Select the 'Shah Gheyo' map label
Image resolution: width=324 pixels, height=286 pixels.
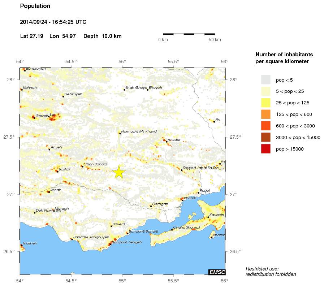click(x=137, y=88)
